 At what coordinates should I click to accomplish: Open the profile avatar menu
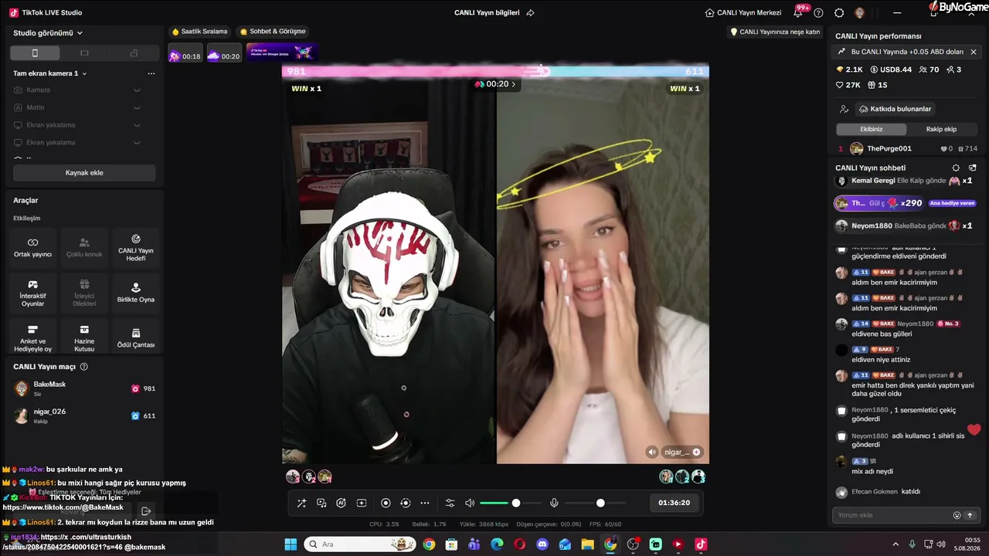[x=860, y=12]
